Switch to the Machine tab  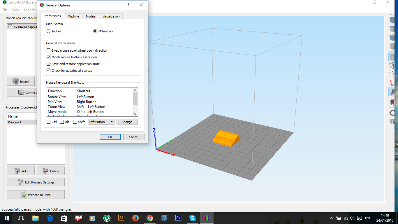coord(73,16)
